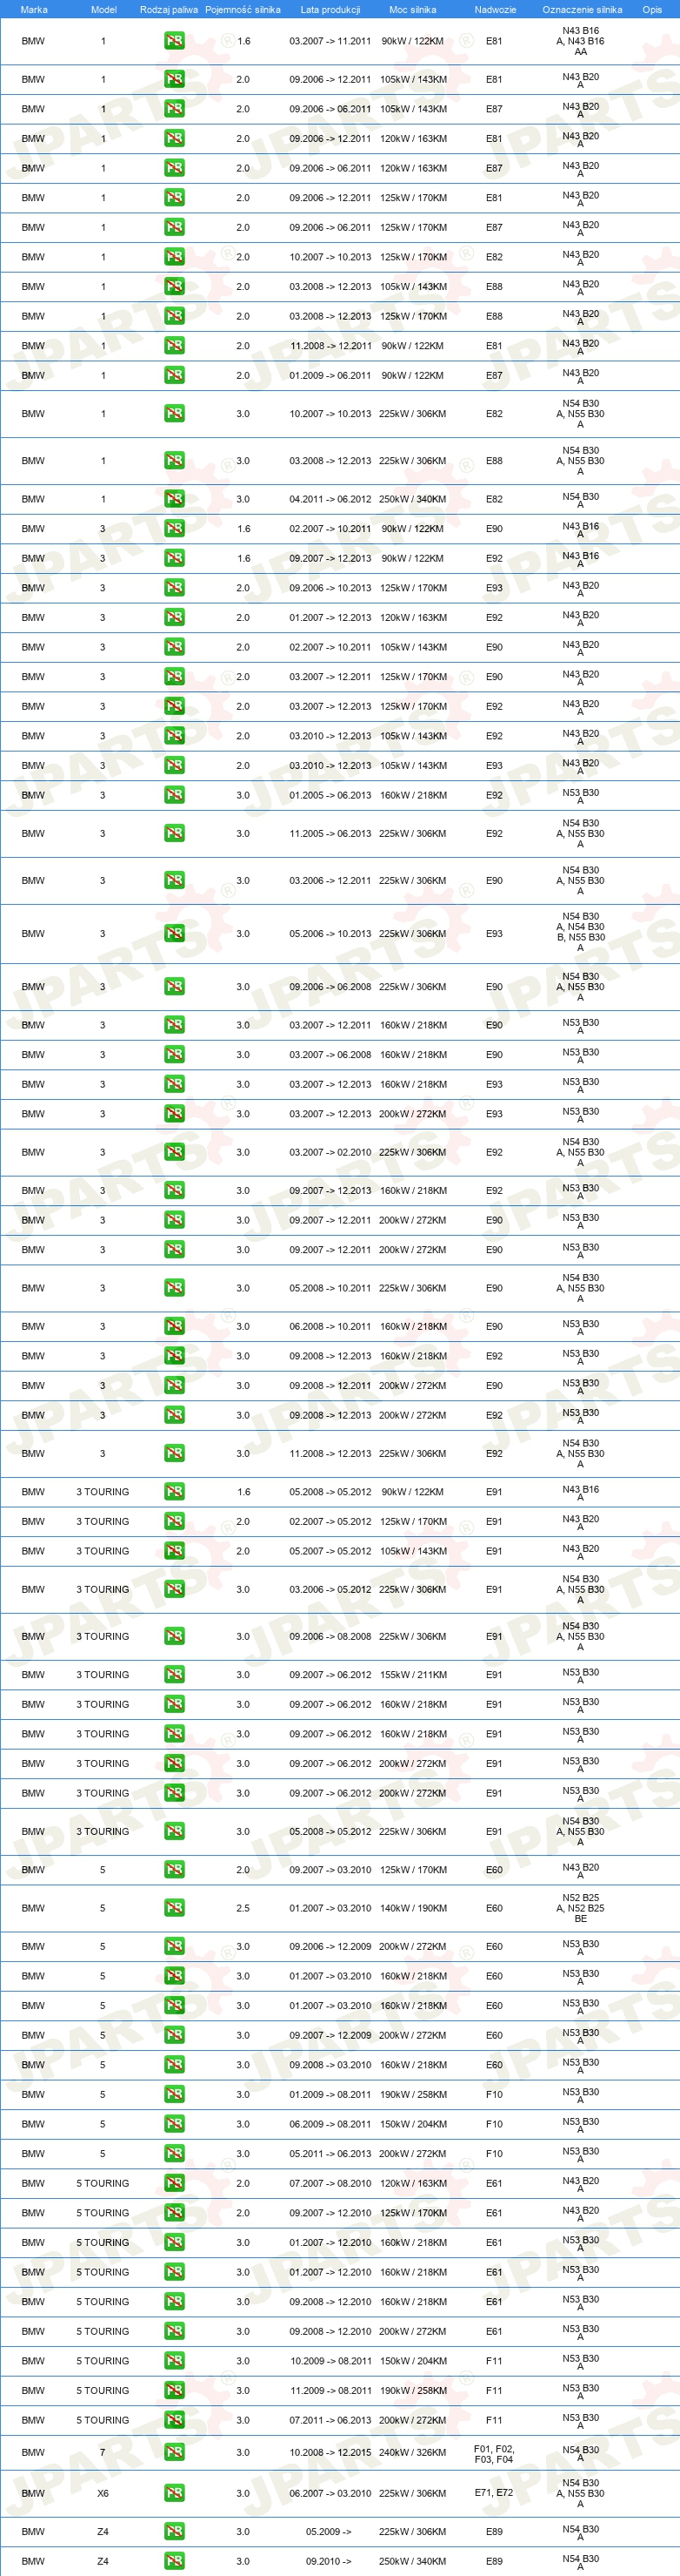Select the 250kW / 340KM cell of BMW 1

point(413,499)
